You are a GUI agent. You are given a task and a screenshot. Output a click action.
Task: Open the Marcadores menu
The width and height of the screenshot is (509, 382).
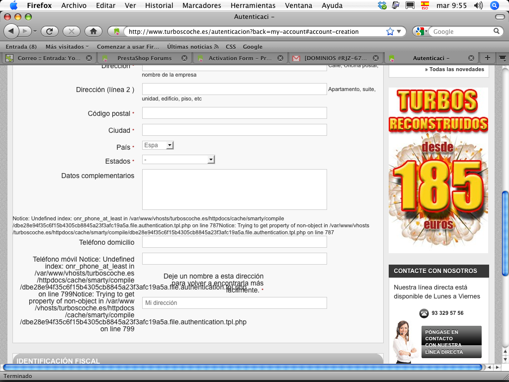tap(202, 5)
